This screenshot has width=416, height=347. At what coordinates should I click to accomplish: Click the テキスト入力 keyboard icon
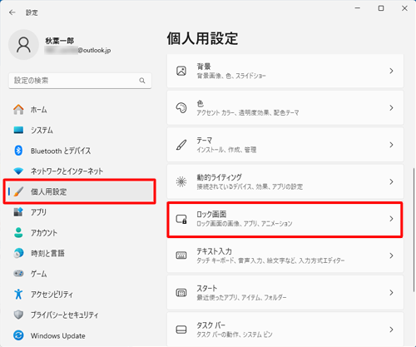coord(181,255)
